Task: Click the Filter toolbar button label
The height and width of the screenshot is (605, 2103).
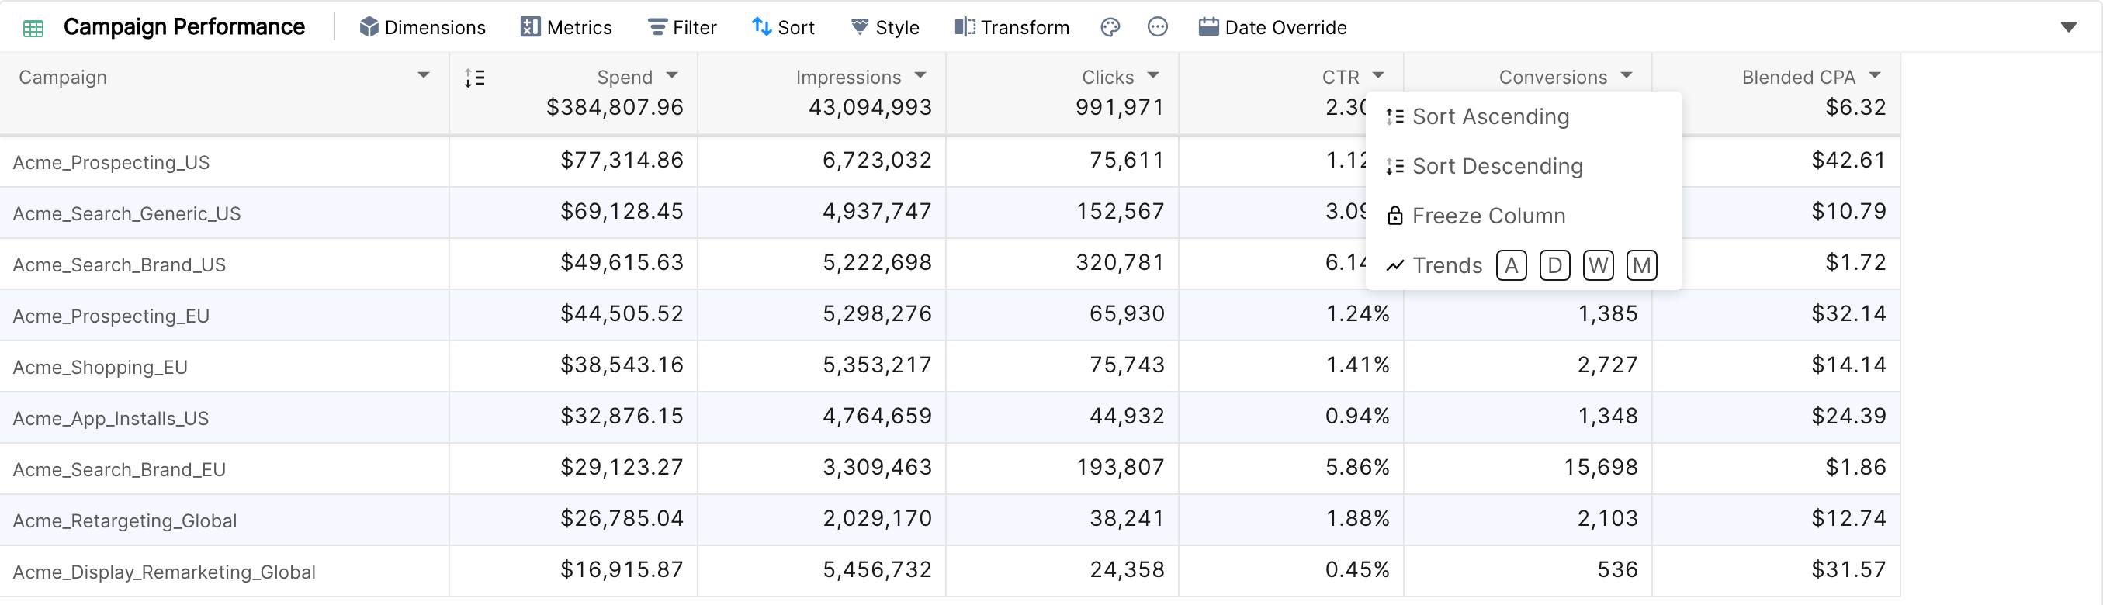Action: (695, 28)
